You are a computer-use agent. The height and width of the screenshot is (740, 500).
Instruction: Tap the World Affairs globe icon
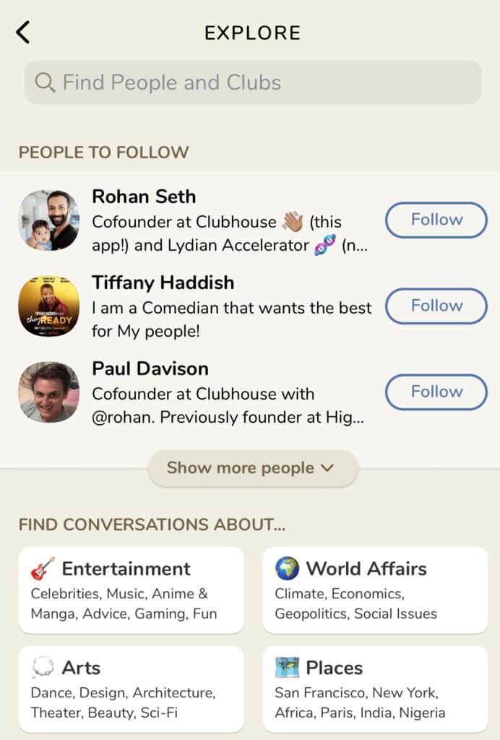pos(287,568)
